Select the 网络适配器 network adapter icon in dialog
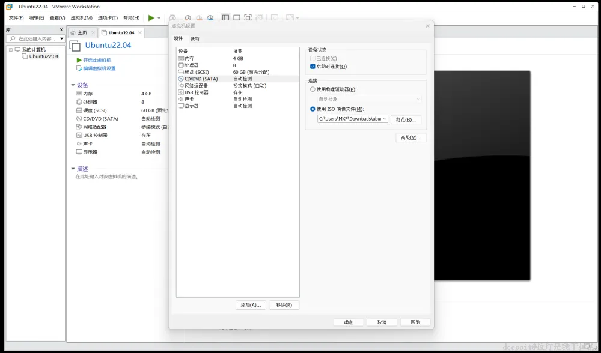Screen dimensions: 601x353 pyautogui.click(x=181, y=86)
